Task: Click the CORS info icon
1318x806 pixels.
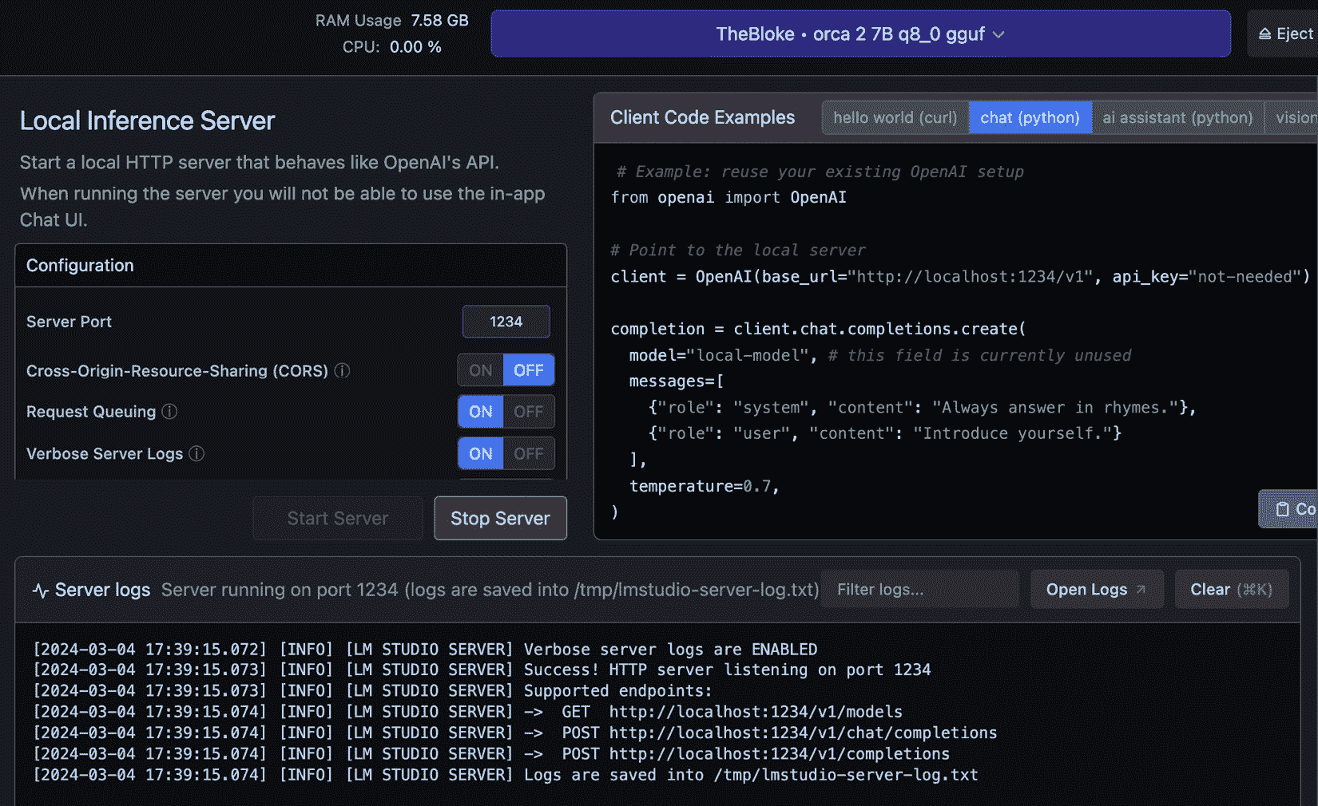Action: (x=342, y=370)
